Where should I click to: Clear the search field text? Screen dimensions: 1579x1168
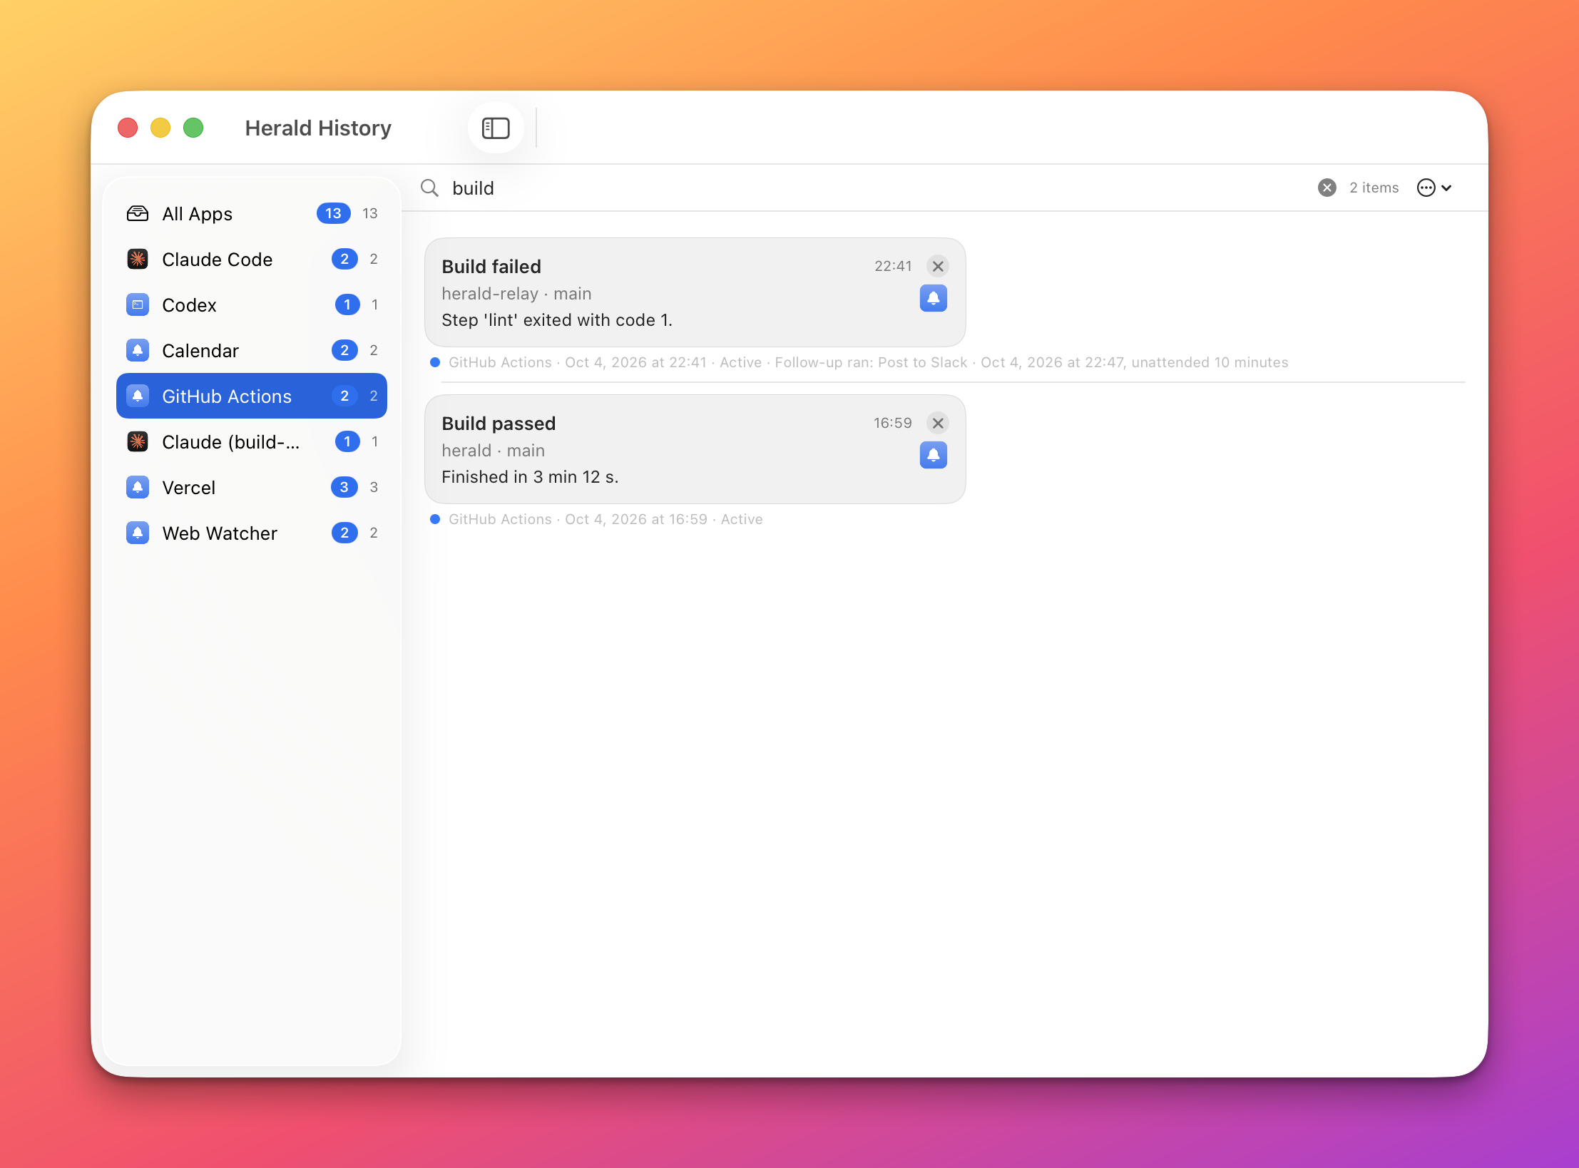pos(1327,188)
